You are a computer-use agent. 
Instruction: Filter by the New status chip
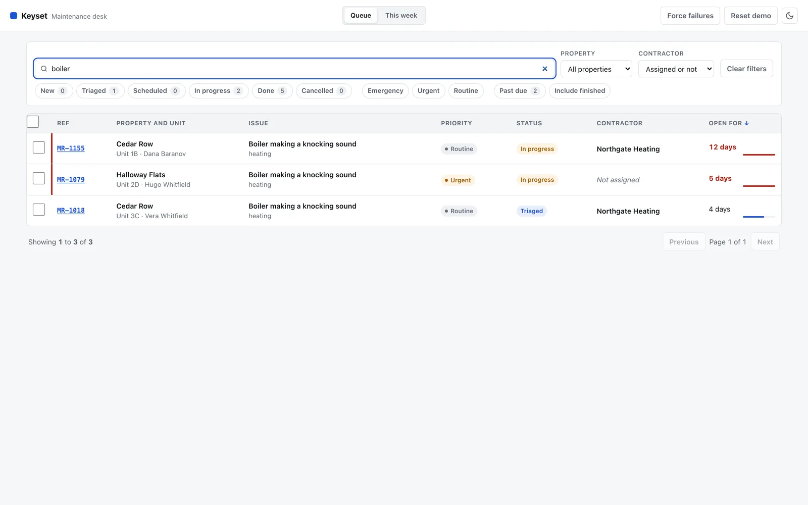tap(54, 91)
